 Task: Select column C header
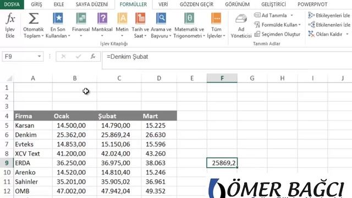pos(119,78)
